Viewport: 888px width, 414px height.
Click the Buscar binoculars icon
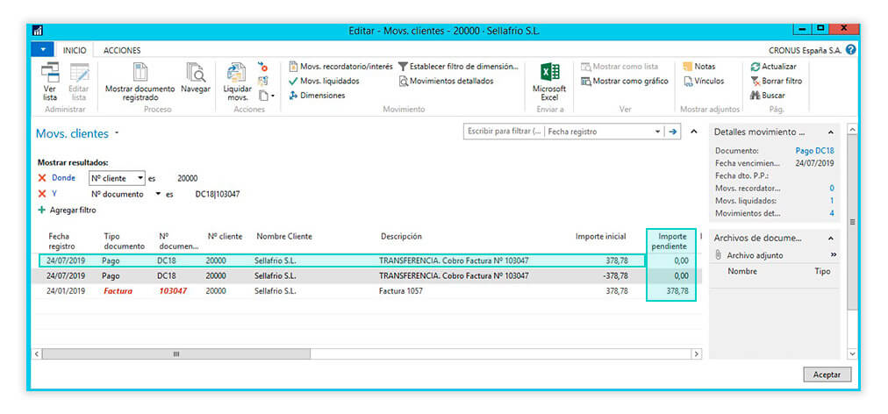coord(755,95)
